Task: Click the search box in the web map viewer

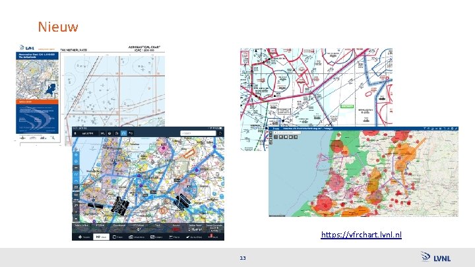Action: [x=288, y=133]
